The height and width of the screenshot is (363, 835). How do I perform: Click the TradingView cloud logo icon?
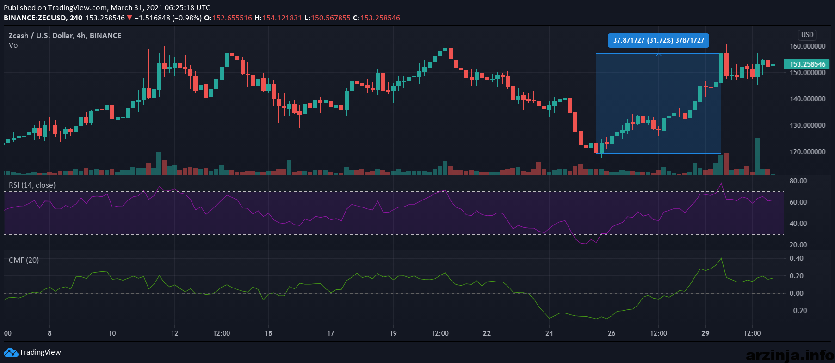pyautogui.click(x=11, y=352)
